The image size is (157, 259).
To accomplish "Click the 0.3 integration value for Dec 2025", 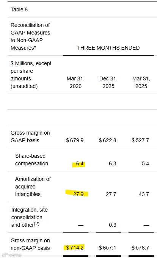I will click(113, 225).
